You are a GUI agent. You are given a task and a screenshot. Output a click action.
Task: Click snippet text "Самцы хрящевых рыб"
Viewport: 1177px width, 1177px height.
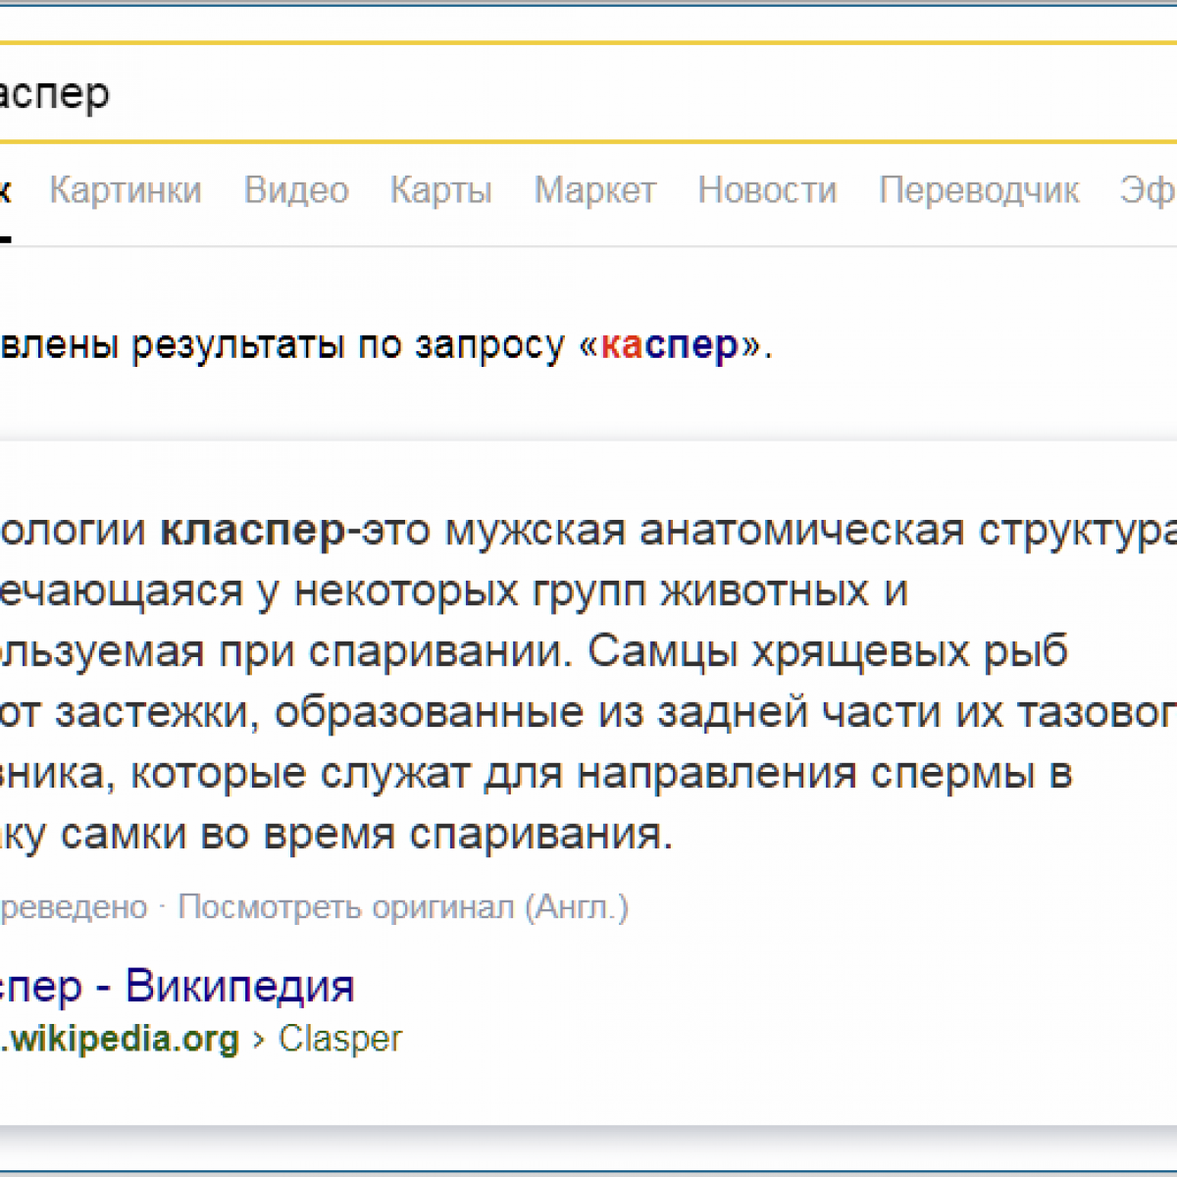pyautogui.click(x=828, y=652)
